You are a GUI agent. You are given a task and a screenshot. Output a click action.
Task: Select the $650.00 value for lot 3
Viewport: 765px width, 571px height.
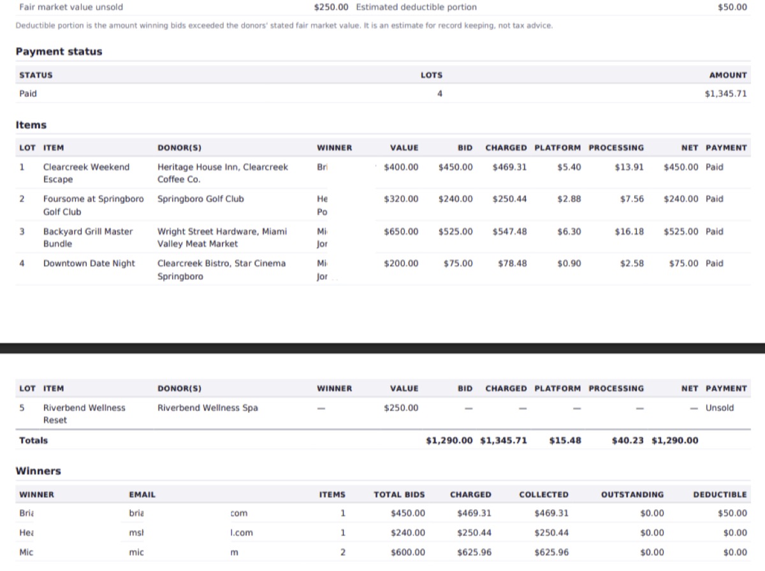click(401, 231)
